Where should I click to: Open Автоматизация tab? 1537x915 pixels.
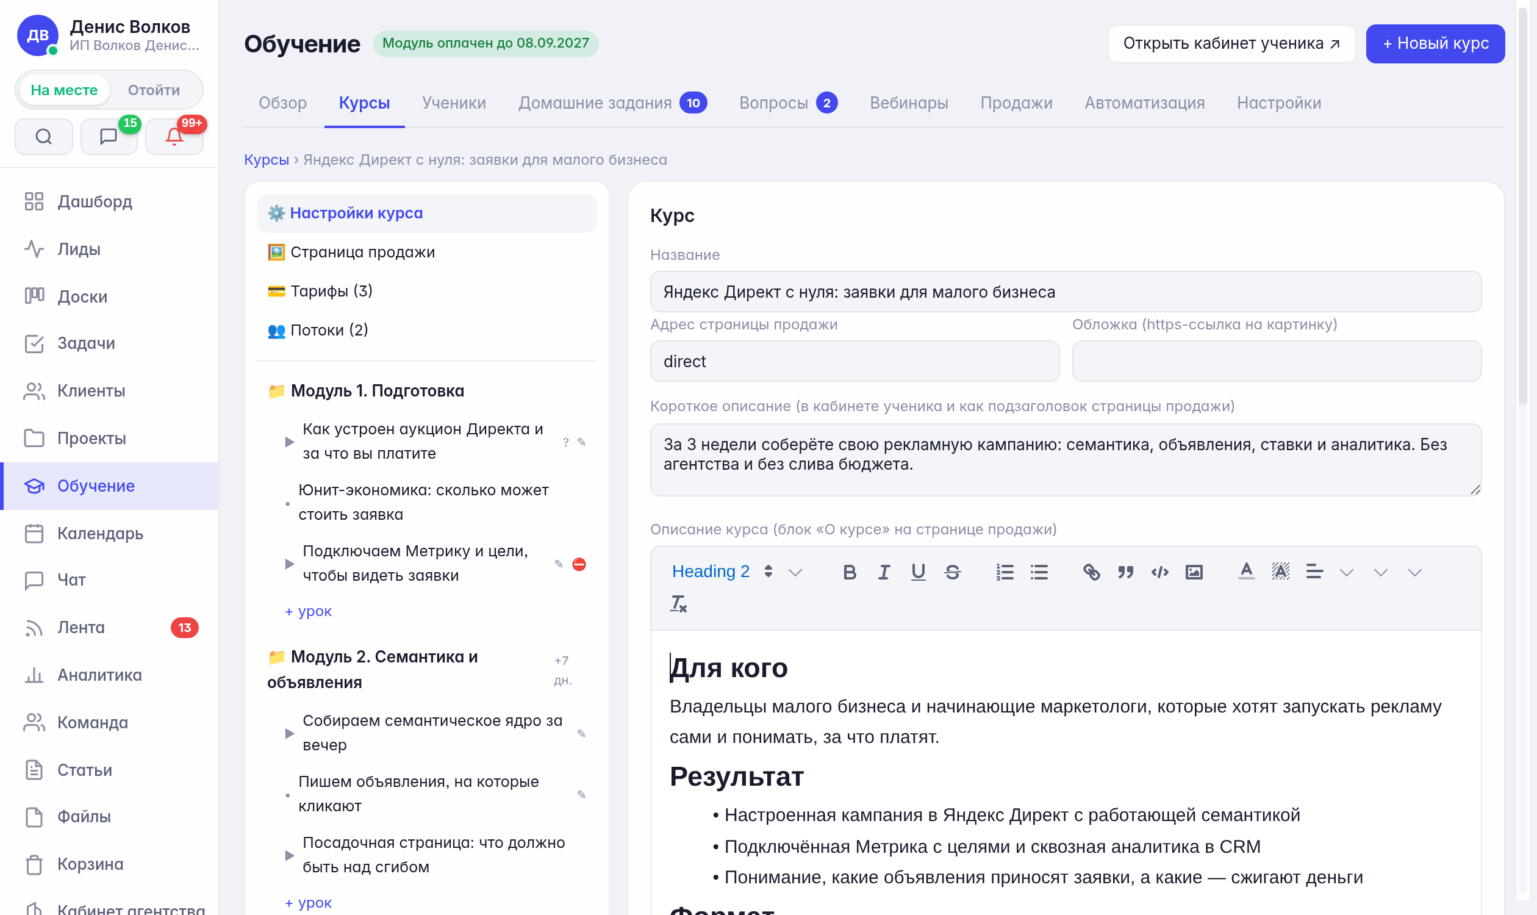(x=1144, y=103)
